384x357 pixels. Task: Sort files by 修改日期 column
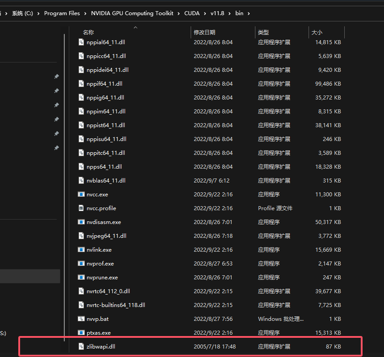pos(205,32)
